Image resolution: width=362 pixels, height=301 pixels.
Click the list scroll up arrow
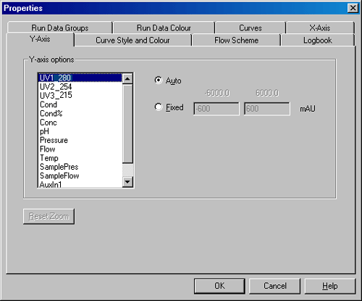click(127, 79)
